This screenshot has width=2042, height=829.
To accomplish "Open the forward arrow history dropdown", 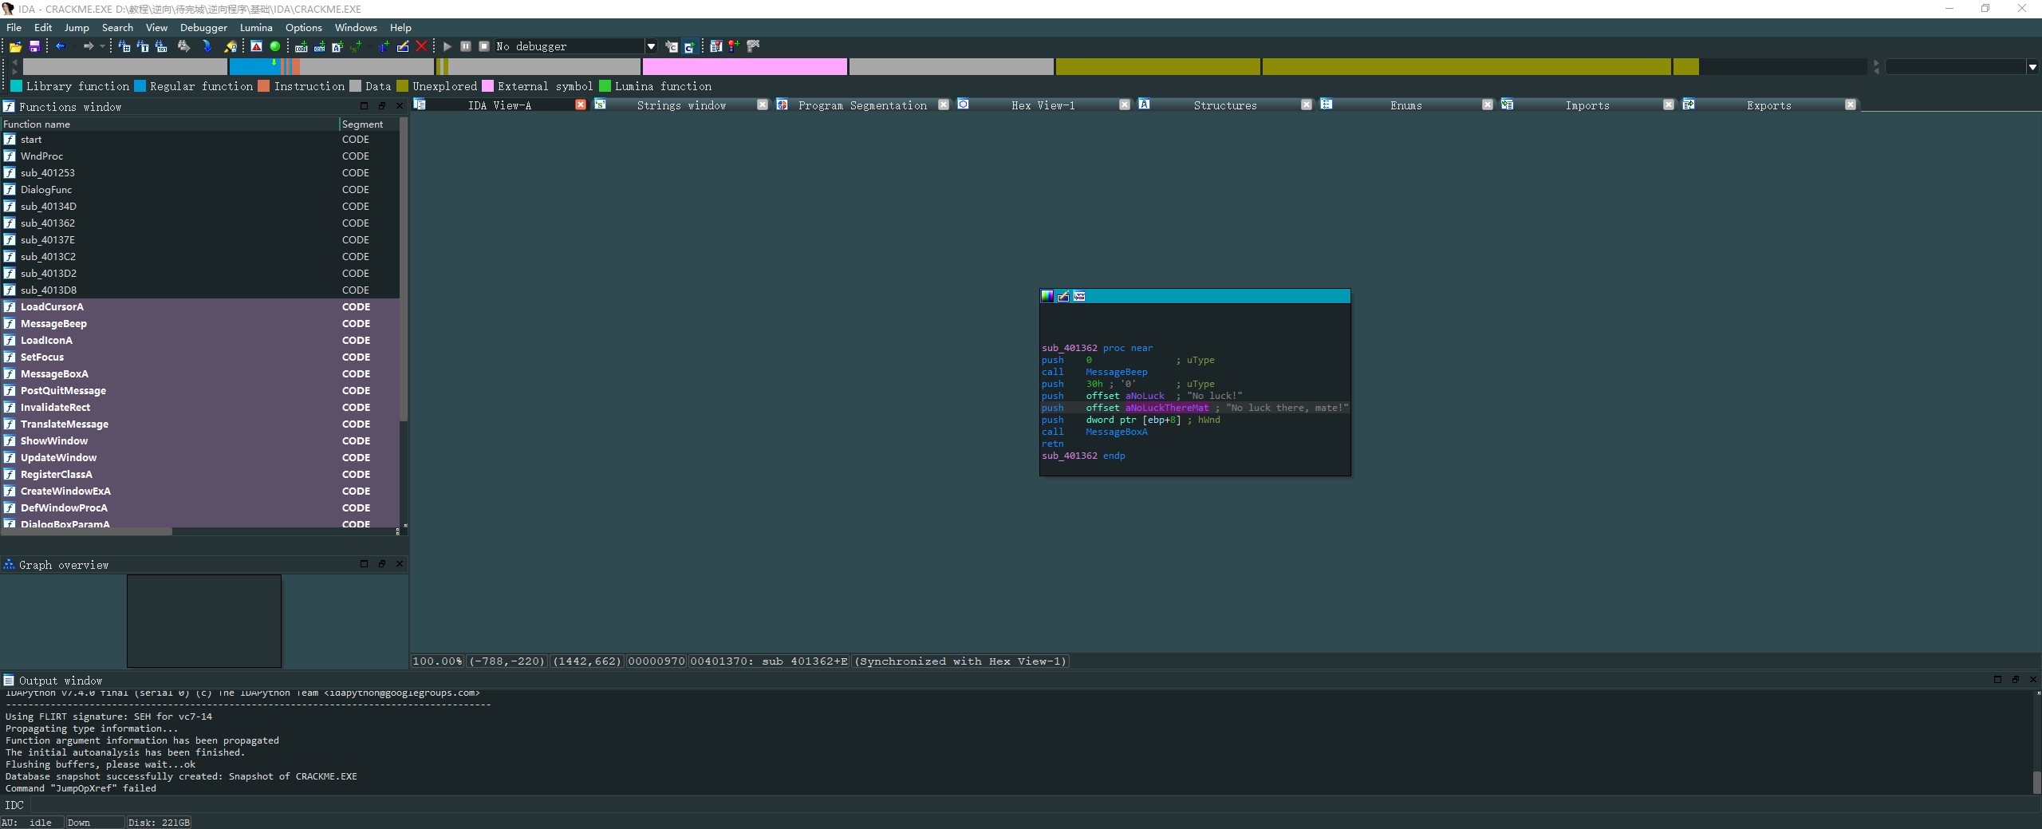I will pos(102,46).
